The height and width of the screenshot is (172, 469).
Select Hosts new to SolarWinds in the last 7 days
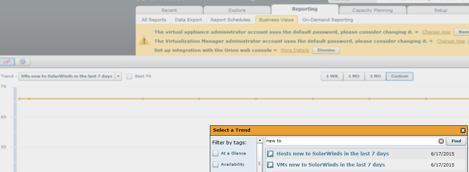[333, 154]
